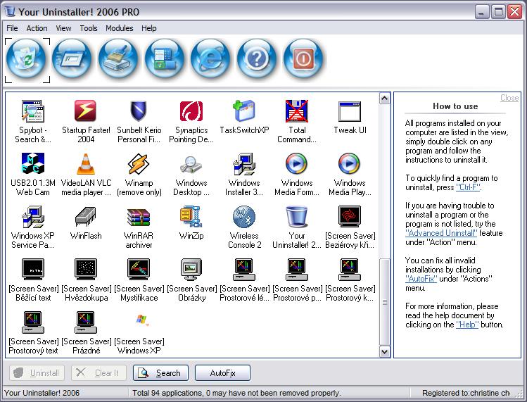Open the Start Menu manager toolbar icon
The image size is (527, 402).
(x=165, y=60)
